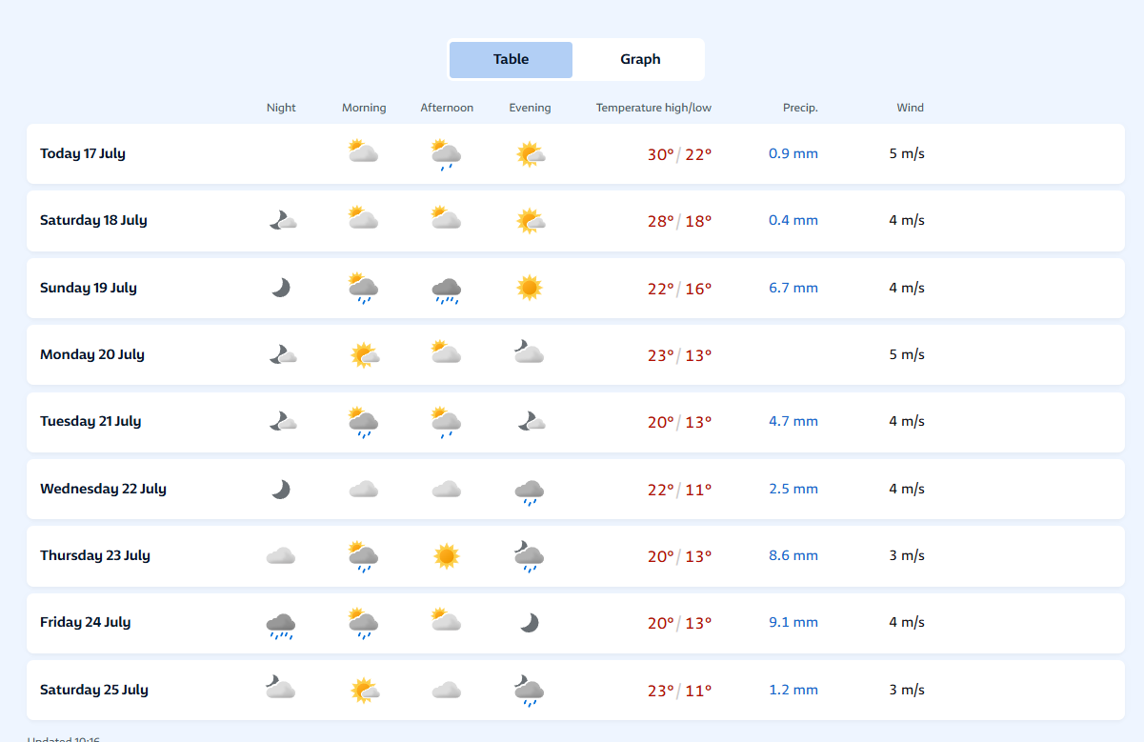Click the Temperature high/low column header
The width and height of the screenshot is (1144, 742).
click(x=653, y=108)
